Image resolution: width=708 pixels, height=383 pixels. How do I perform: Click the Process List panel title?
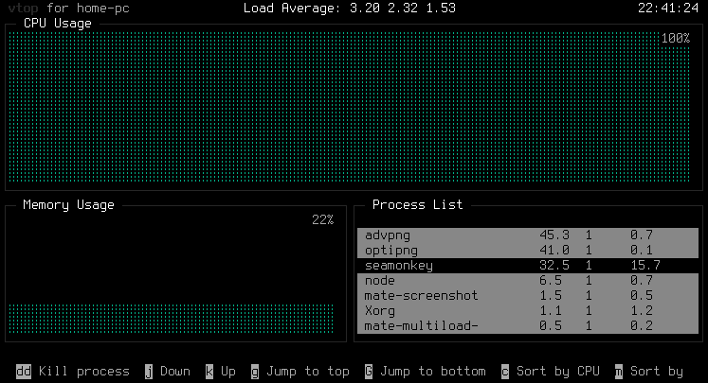[418, 204]
